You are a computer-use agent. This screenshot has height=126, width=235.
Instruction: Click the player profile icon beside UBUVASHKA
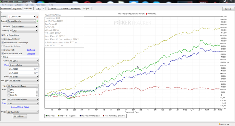click(x=37, y=17)
